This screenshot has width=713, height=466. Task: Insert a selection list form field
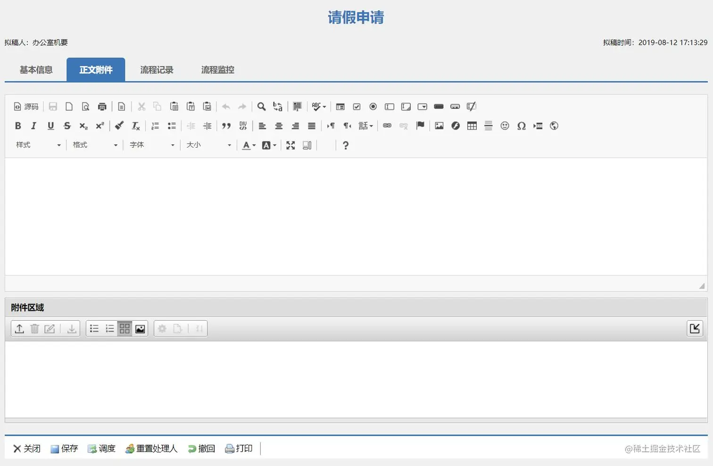coord(423,107)
